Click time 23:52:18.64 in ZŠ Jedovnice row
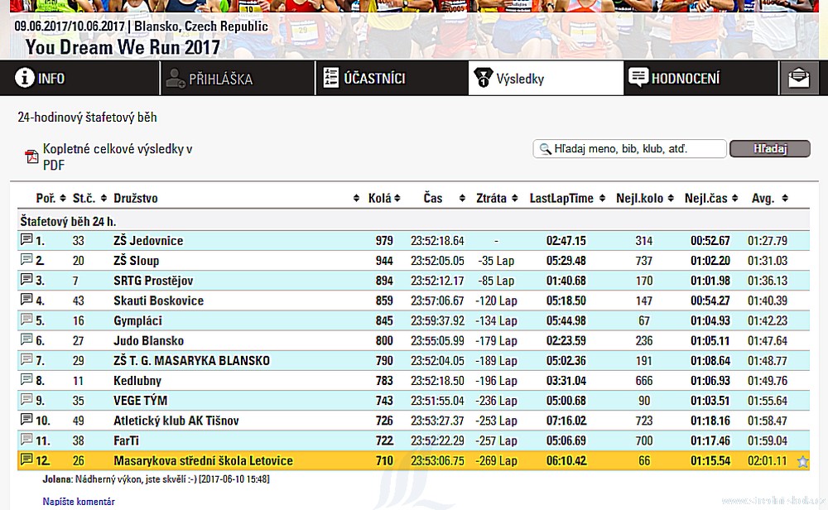 pos(437,241)
